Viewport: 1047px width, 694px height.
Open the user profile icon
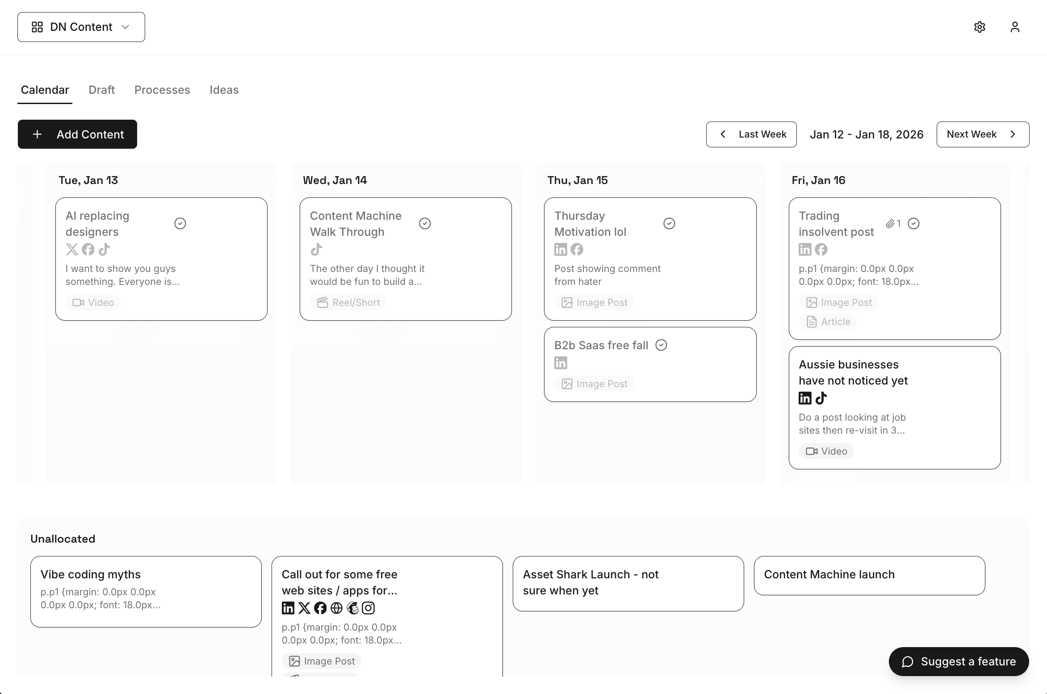point(1015,27)
